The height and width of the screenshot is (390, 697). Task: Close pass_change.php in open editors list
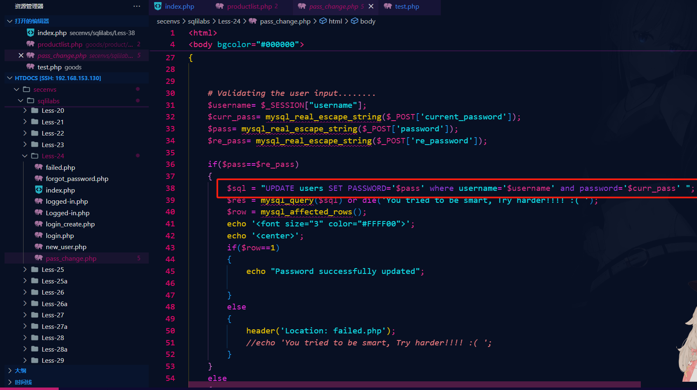click(x=21, y=55)
